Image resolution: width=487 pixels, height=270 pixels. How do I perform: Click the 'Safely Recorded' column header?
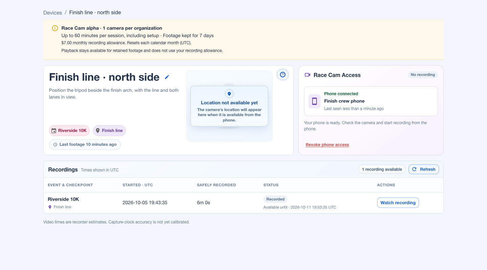click(216, 185)
